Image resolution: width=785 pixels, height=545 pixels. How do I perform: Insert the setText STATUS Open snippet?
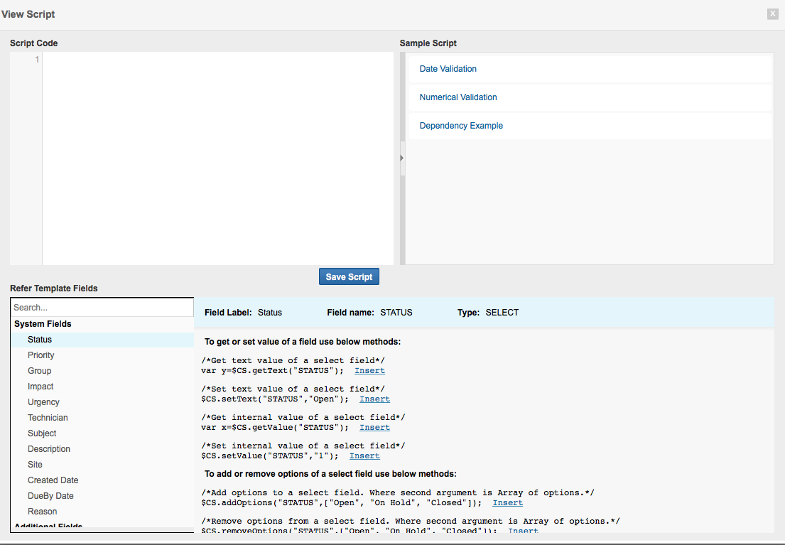coord(374,399)
